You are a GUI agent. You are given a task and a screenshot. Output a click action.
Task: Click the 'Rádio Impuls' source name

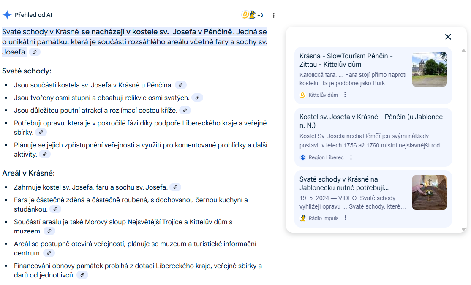pos(324,218)
